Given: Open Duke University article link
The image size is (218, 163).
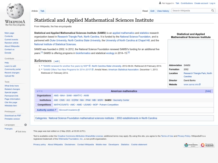Looking at the screenshot, I should [58, 40].
